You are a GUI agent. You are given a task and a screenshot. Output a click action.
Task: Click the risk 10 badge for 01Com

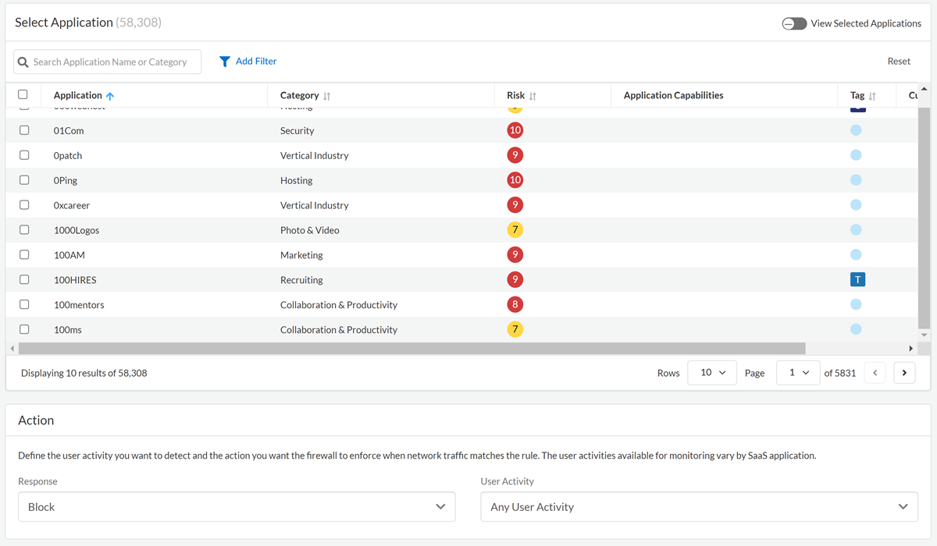(515, 130)
